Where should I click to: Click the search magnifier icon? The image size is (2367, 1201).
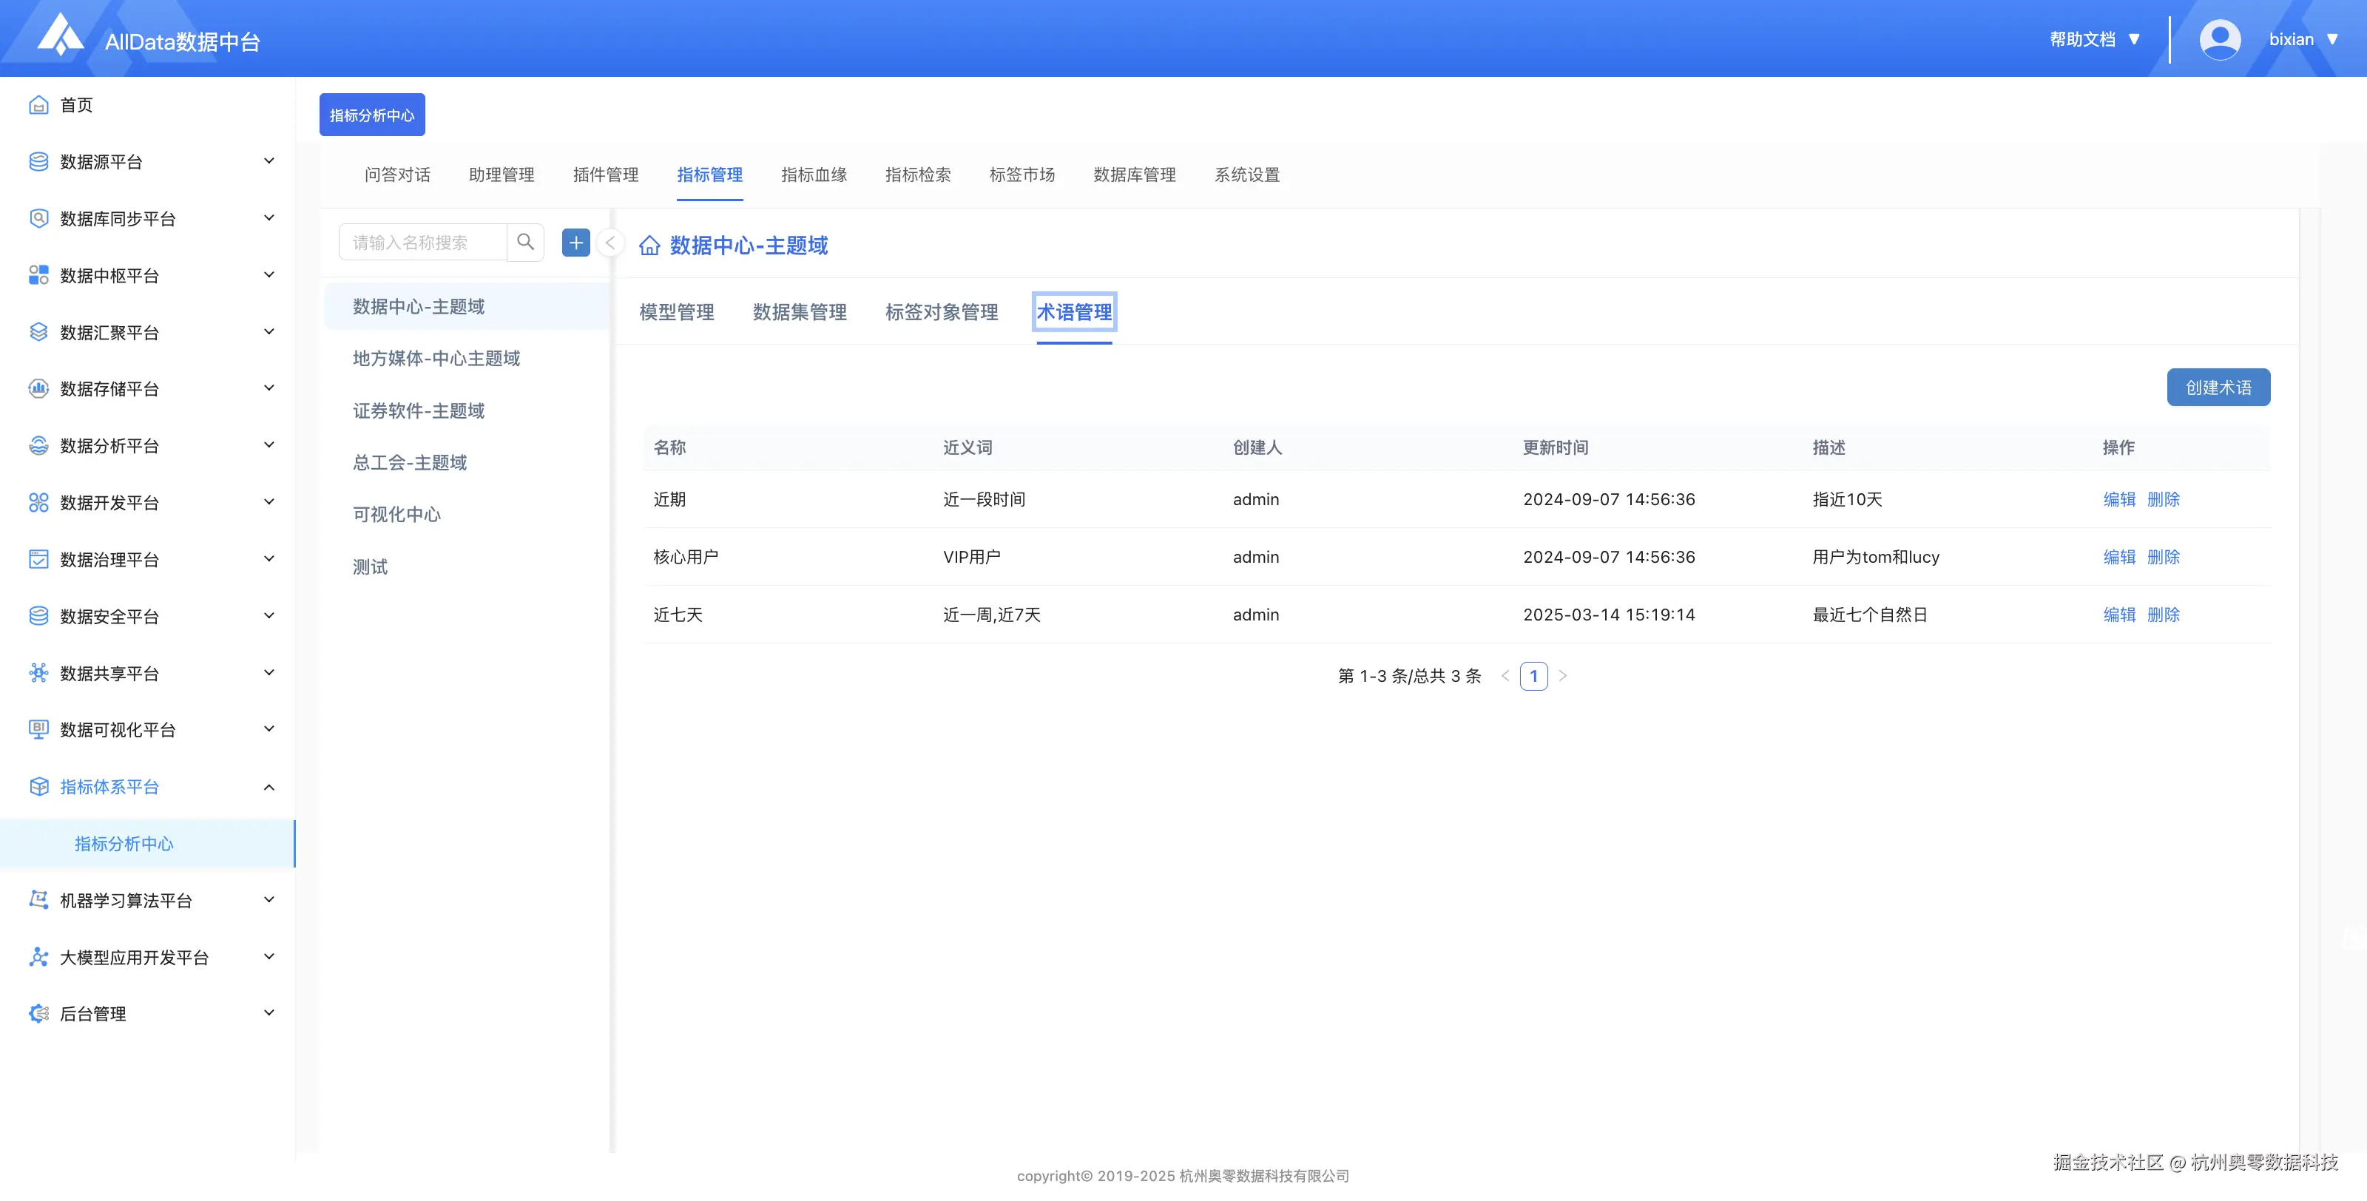526,242
